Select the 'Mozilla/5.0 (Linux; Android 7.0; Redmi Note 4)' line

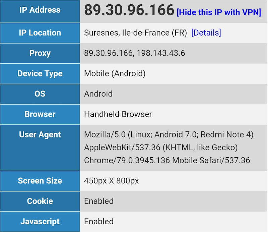tap(169, 135)
